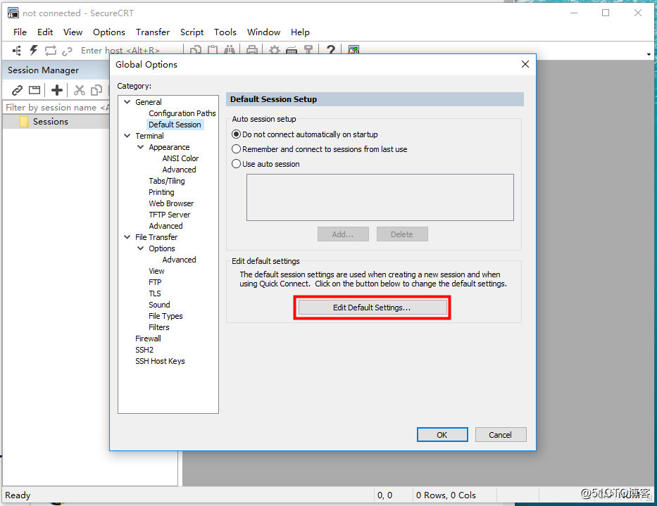
Task: Click the Add... button
Action: click(343, 234)
